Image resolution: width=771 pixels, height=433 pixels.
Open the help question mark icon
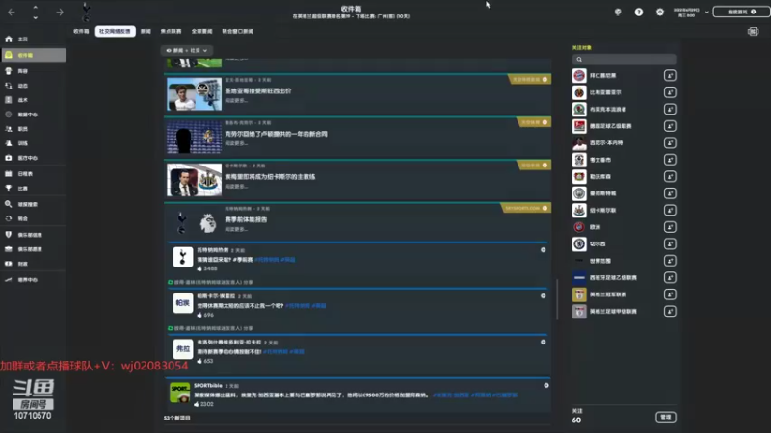pos(639,12)
